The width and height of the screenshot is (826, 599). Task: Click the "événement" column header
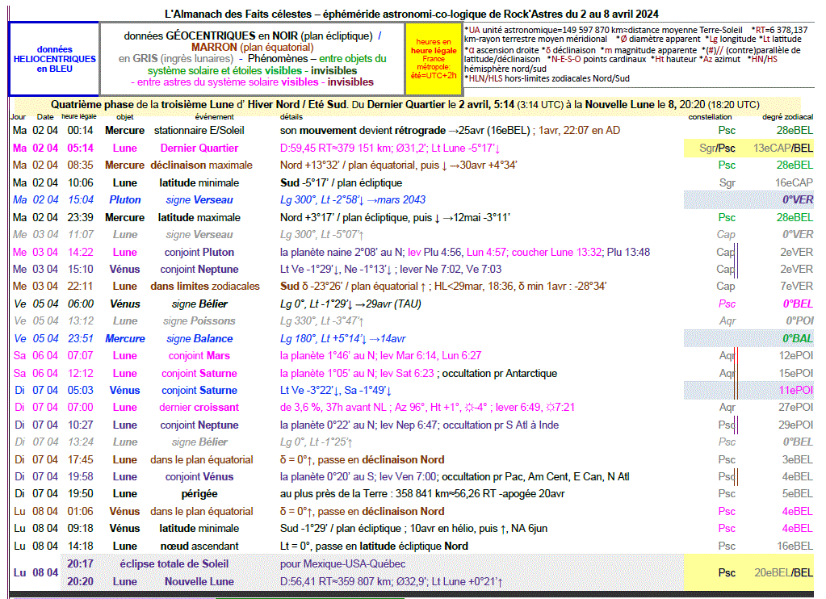215,117
